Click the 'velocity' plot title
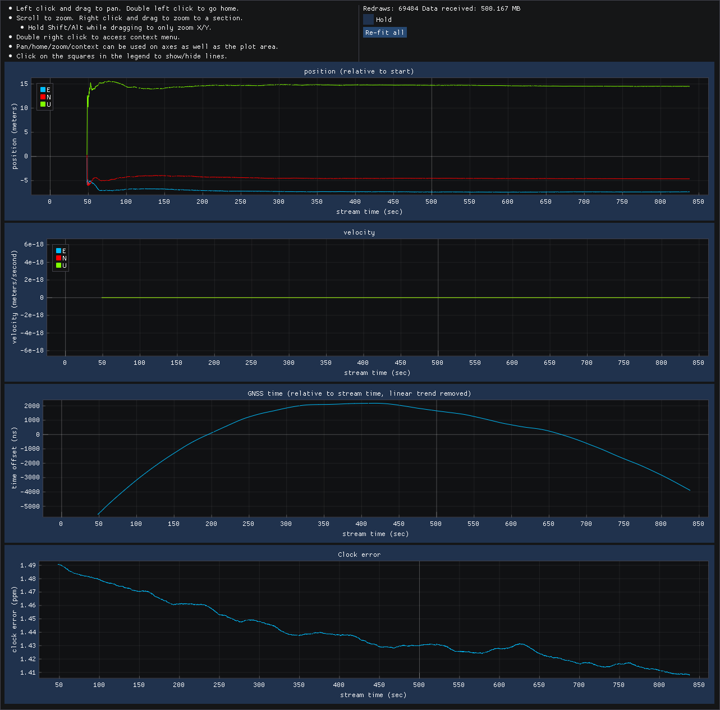The image size is (720, 710). click(x=359, y=232)
